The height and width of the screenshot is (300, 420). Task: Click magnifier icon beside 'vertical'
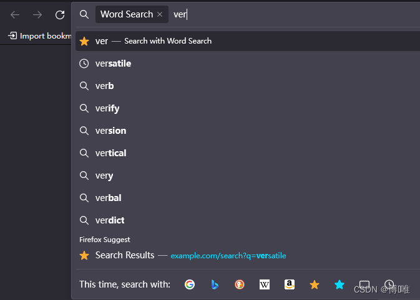click(84, 153)
